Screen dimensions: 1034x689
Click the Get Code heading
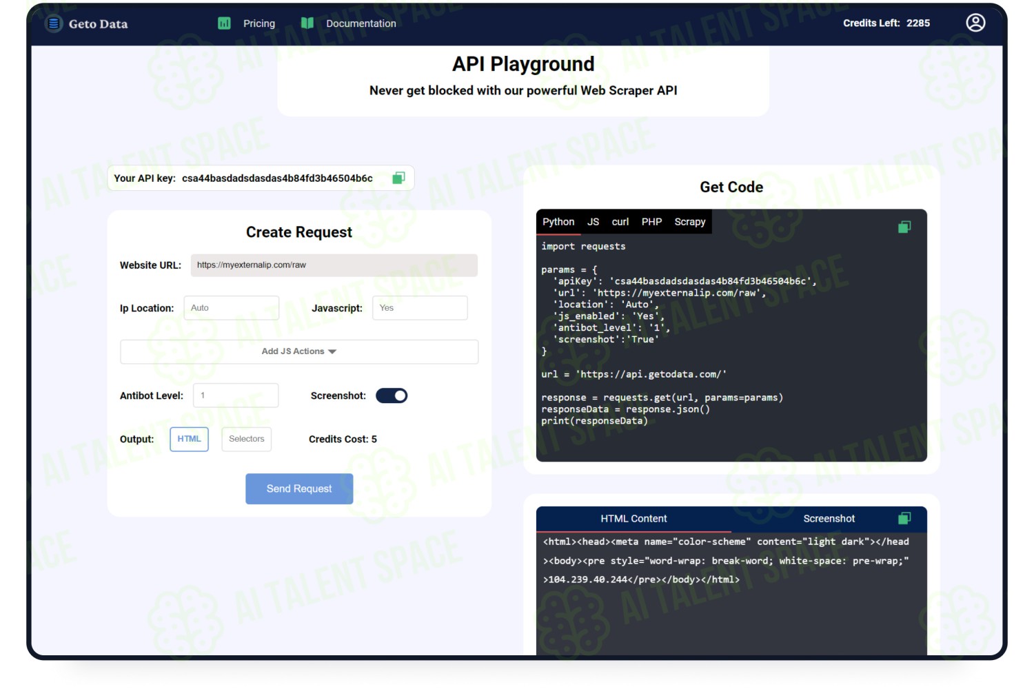point(731,187)
